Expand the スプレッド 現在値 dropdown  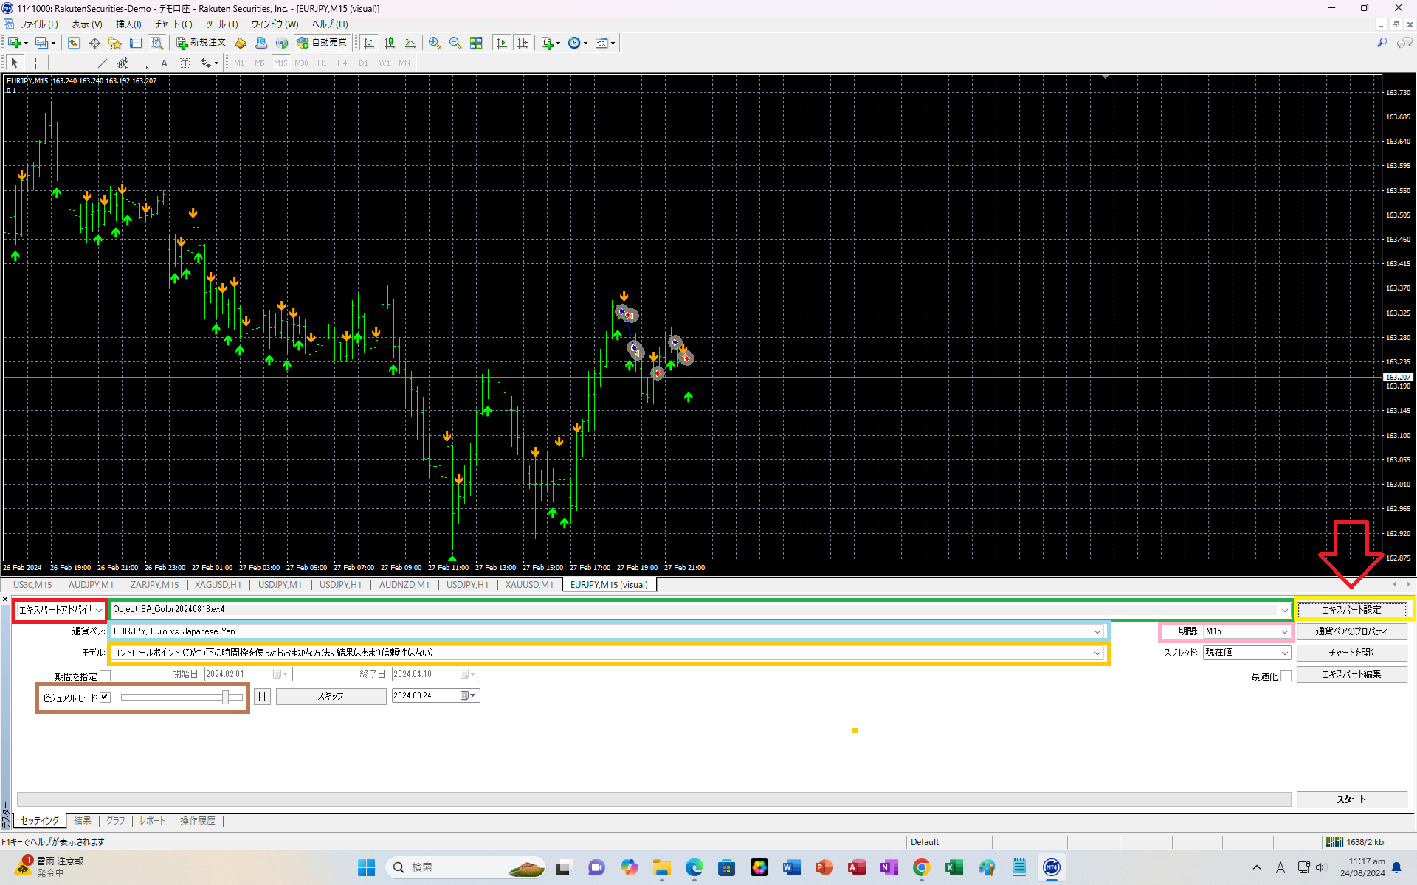coord(1246,653)
